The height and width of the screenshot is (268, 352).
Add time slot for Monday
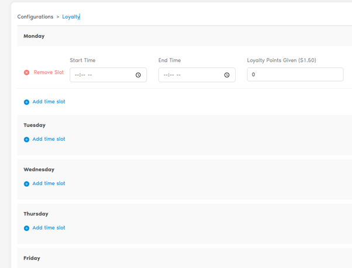click(x=49, y=102)
